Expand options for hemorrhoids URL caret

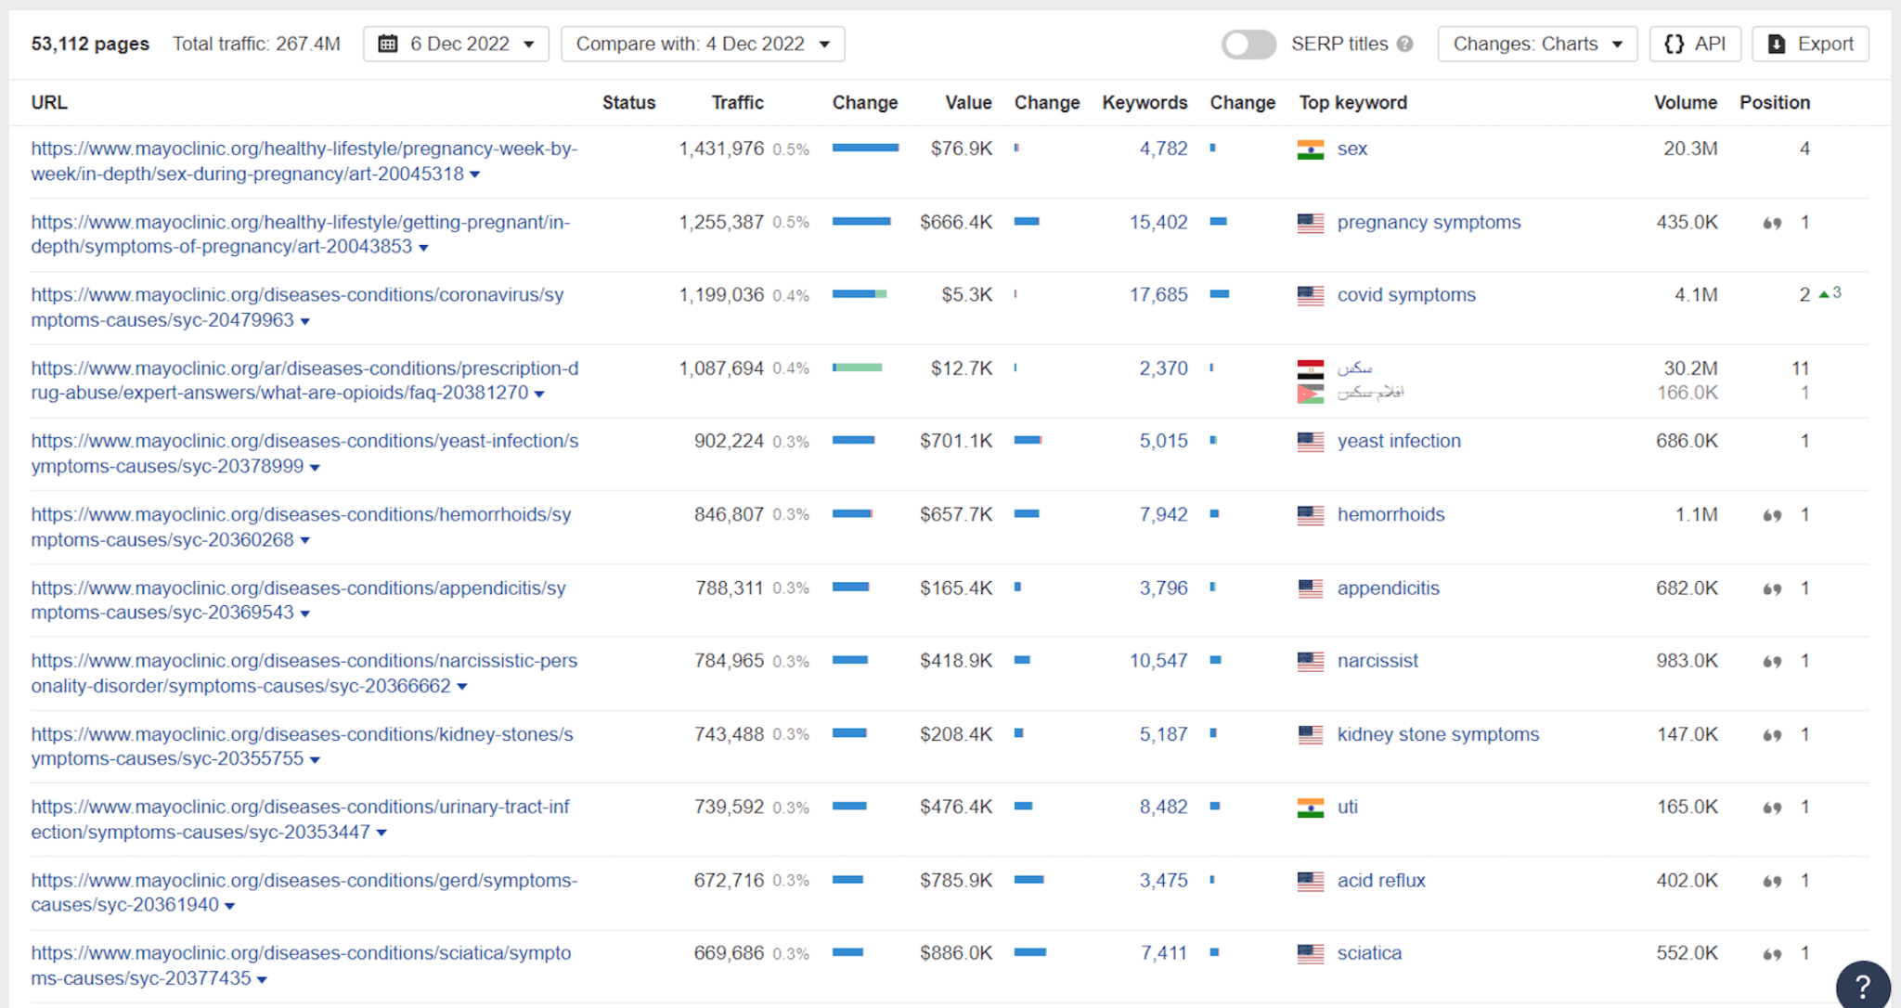click(305, 540)
